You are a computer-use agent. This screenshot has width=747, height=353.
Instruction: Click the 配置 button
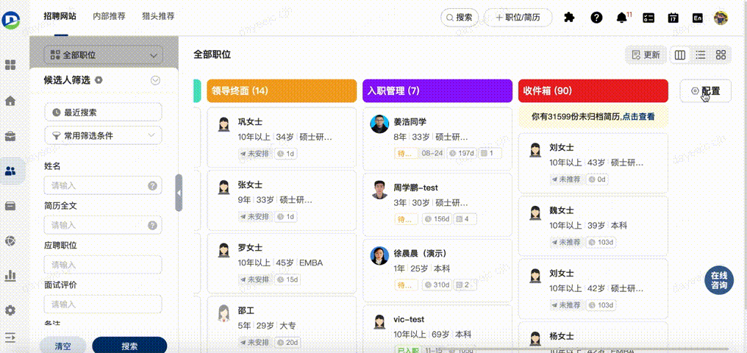[x=705, y=91]
